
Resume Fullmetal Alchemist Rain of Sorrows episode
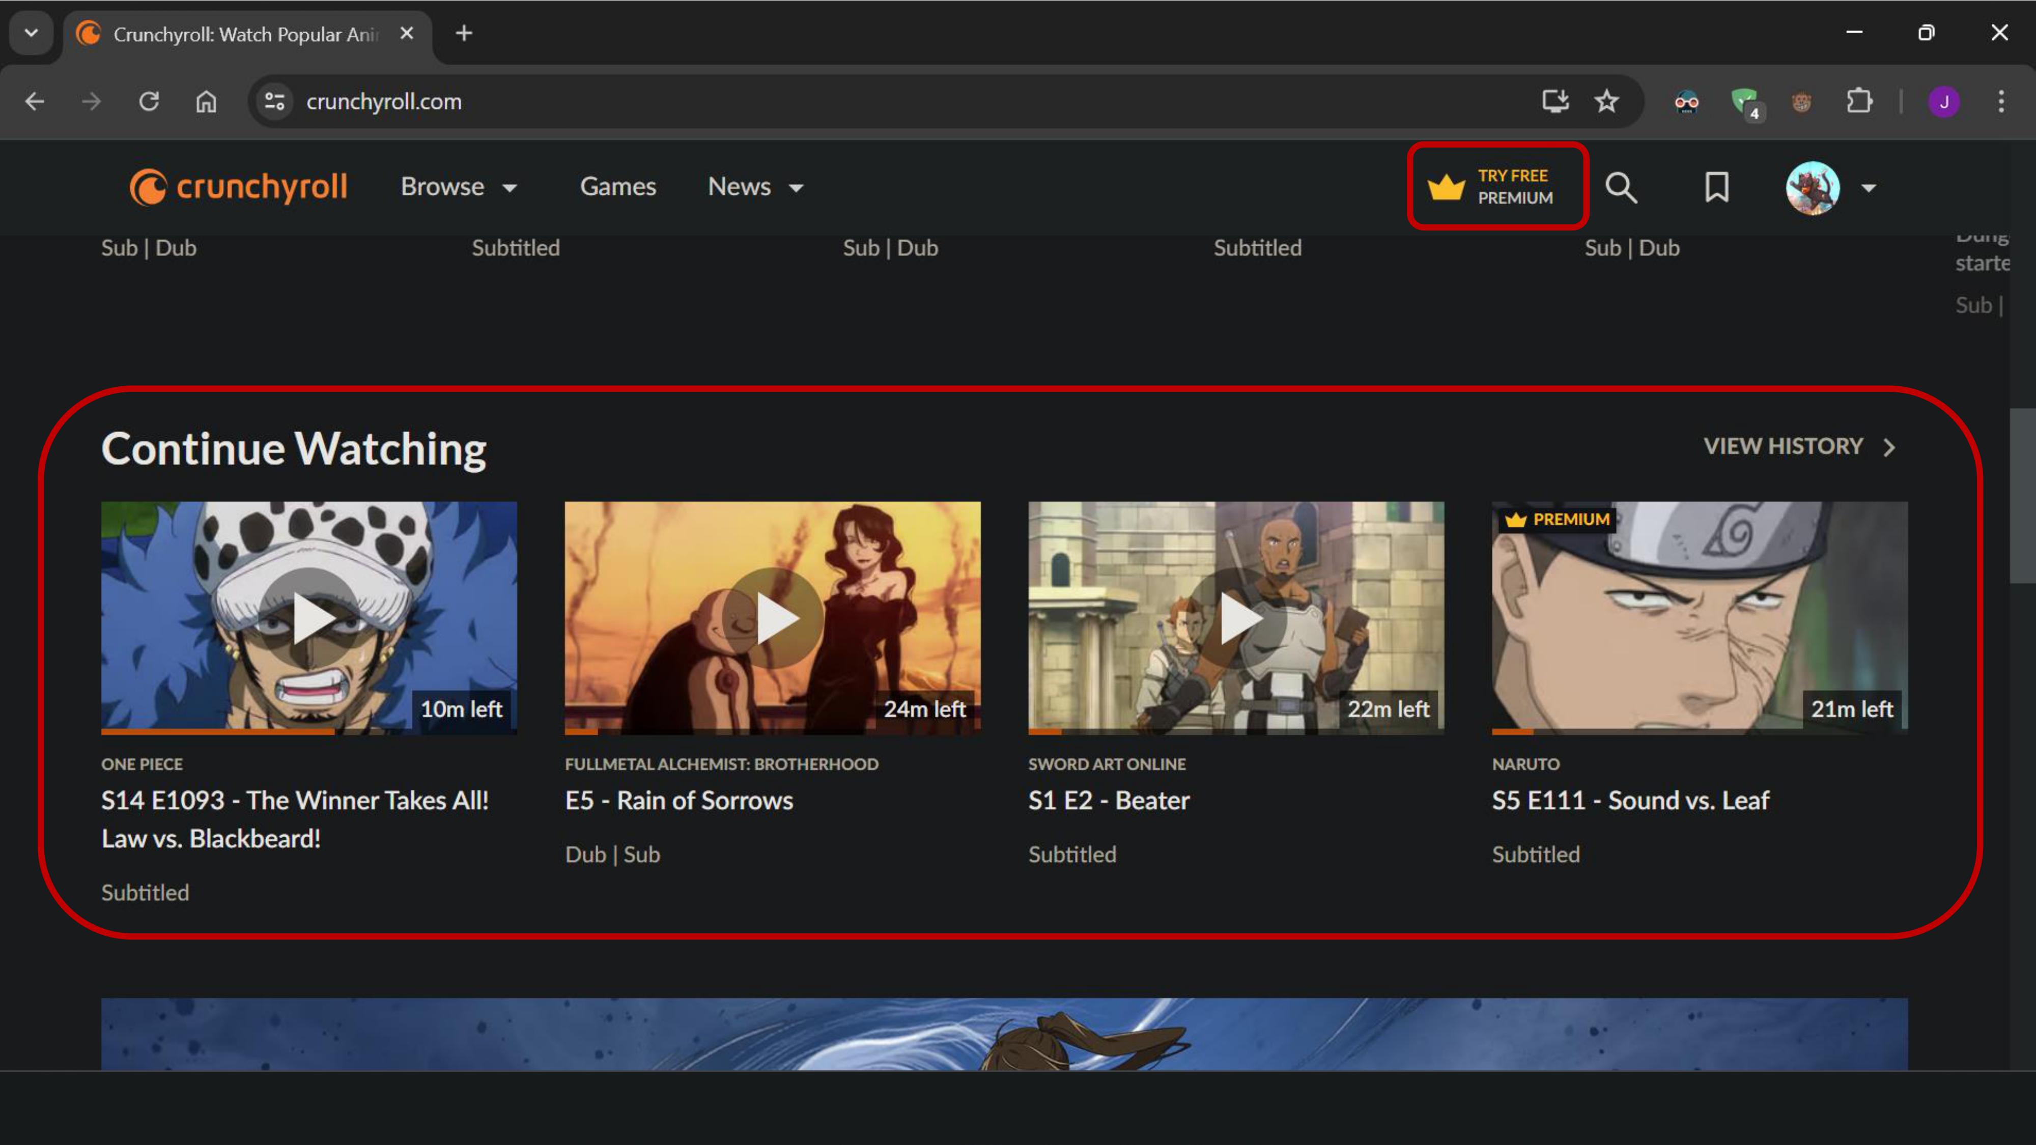click(x=772, y=618)
